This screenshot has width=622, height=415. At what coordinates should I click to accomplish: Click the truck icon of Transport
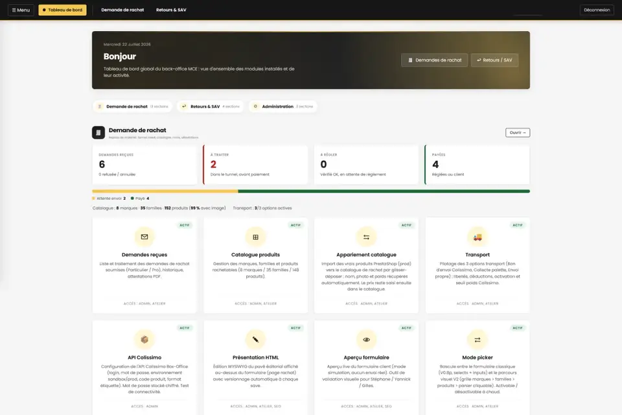pyautogui.click(x=478, y=237)
